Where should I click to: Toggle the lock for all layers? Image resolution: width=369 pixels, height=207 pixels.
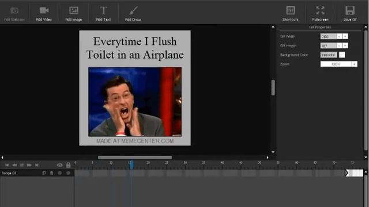(68, 165)
